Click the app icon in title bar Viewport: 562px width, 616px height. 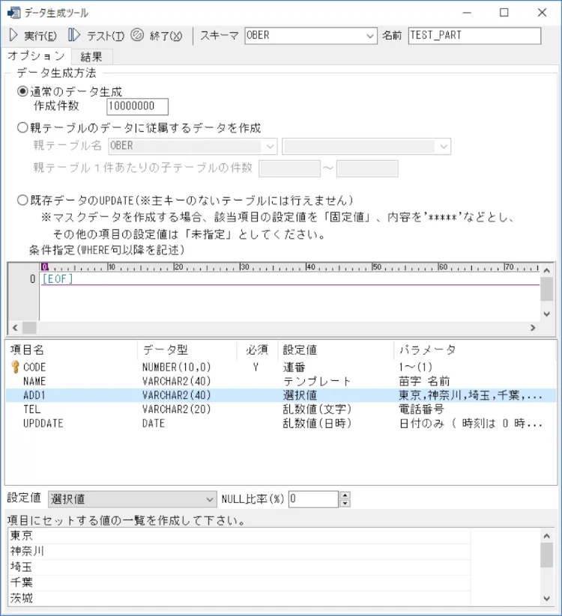coord(13,13)
